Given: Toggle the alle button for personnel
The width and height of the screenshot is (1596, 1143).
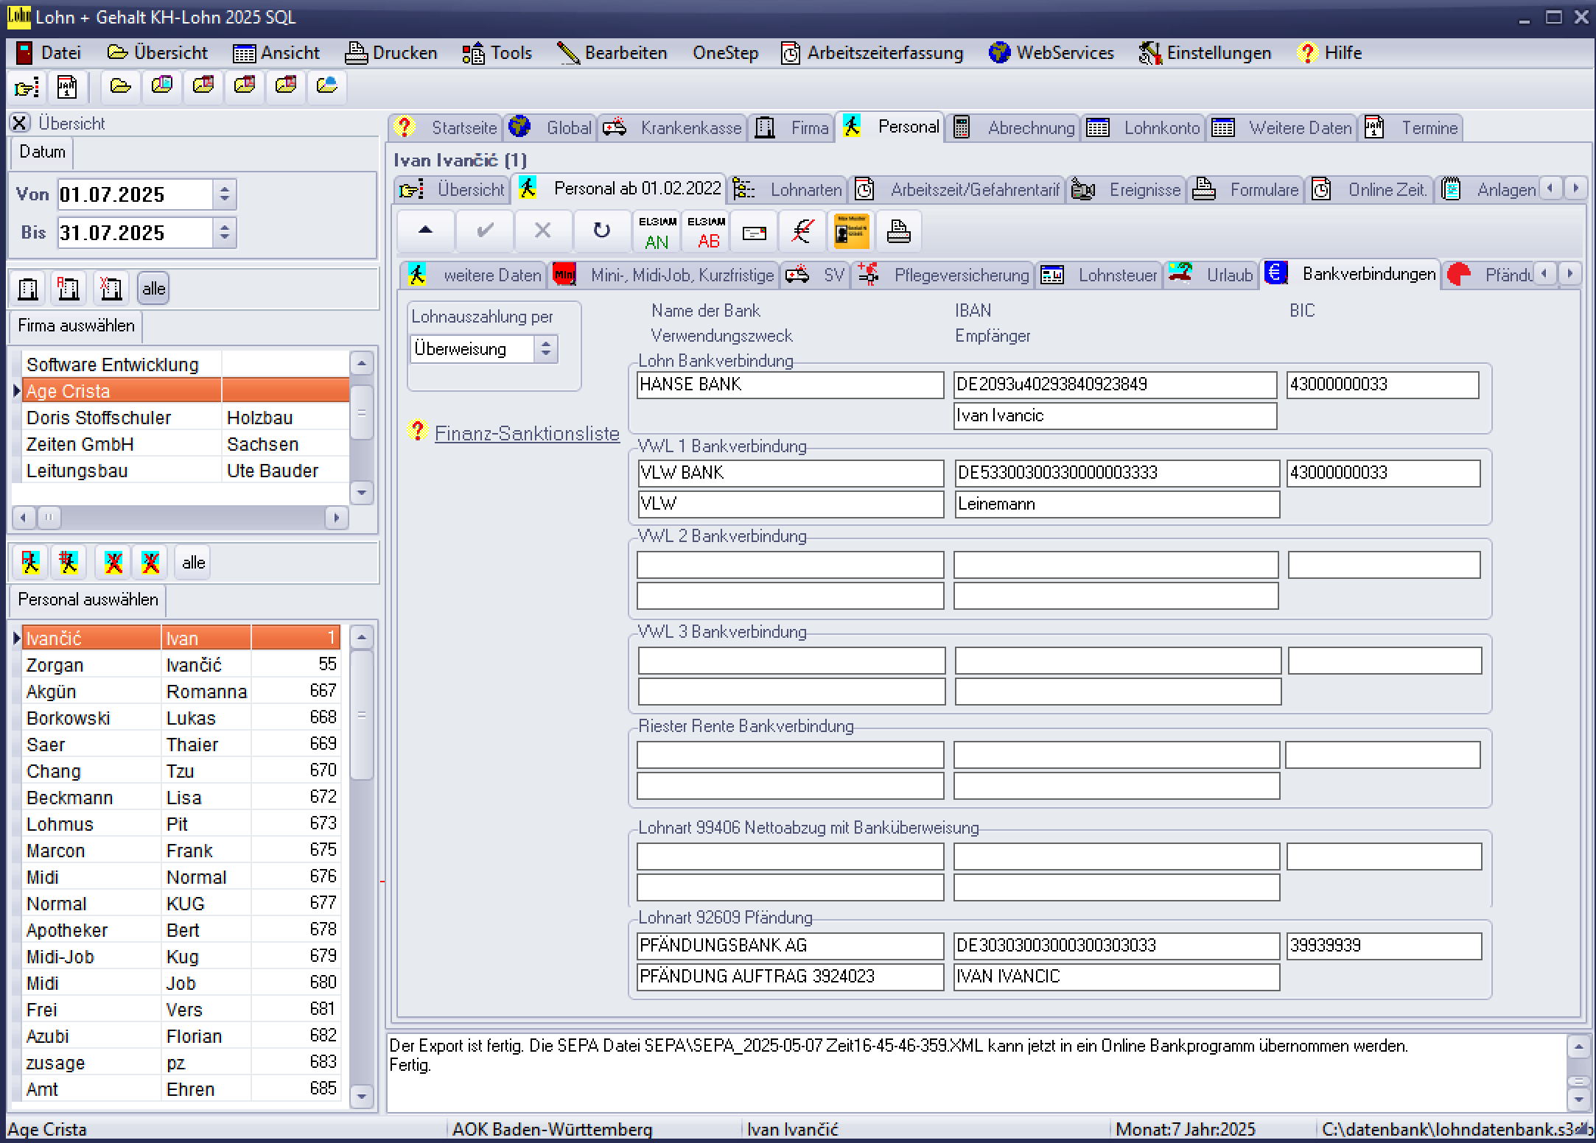Looking at the screenshot, I should (193, 562).
